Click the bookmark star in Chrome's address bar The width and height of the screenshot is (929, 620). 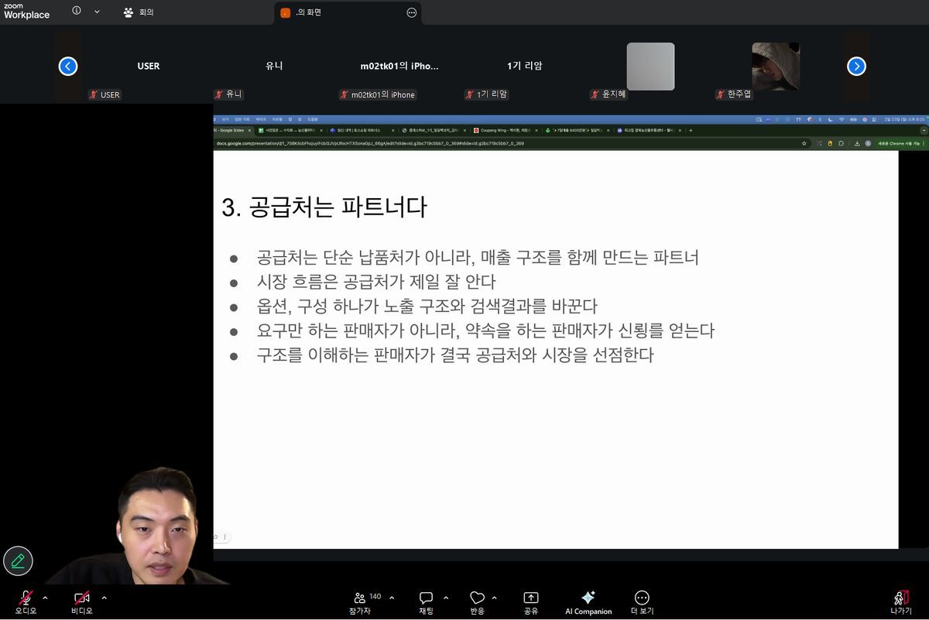click(x=804, y=143)
